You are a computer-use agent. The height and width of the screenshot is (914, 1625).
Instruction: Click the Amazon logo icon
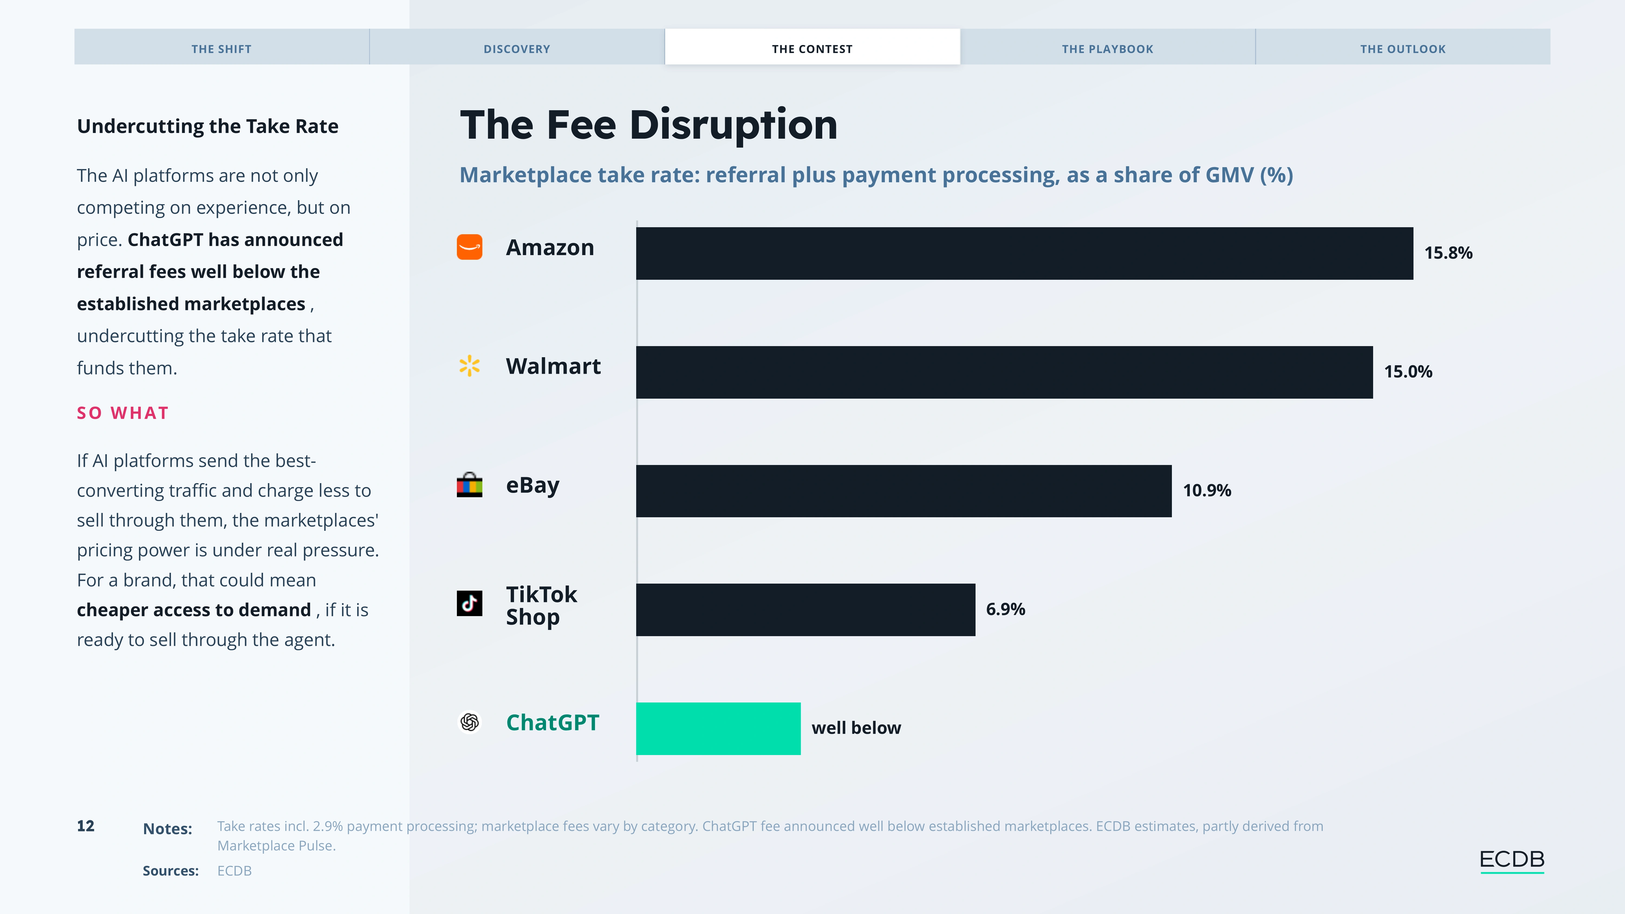469,247
